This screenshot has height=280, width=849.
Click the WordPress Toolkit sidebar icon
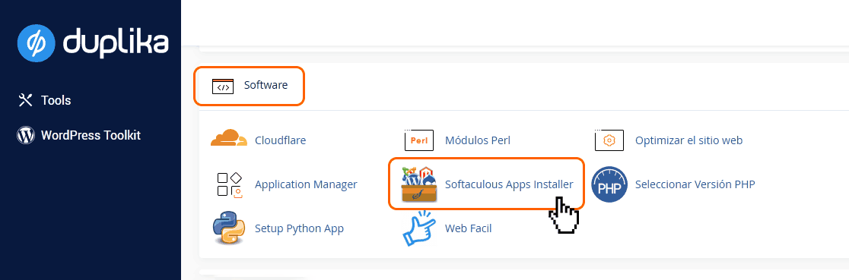tap(26, 135)
